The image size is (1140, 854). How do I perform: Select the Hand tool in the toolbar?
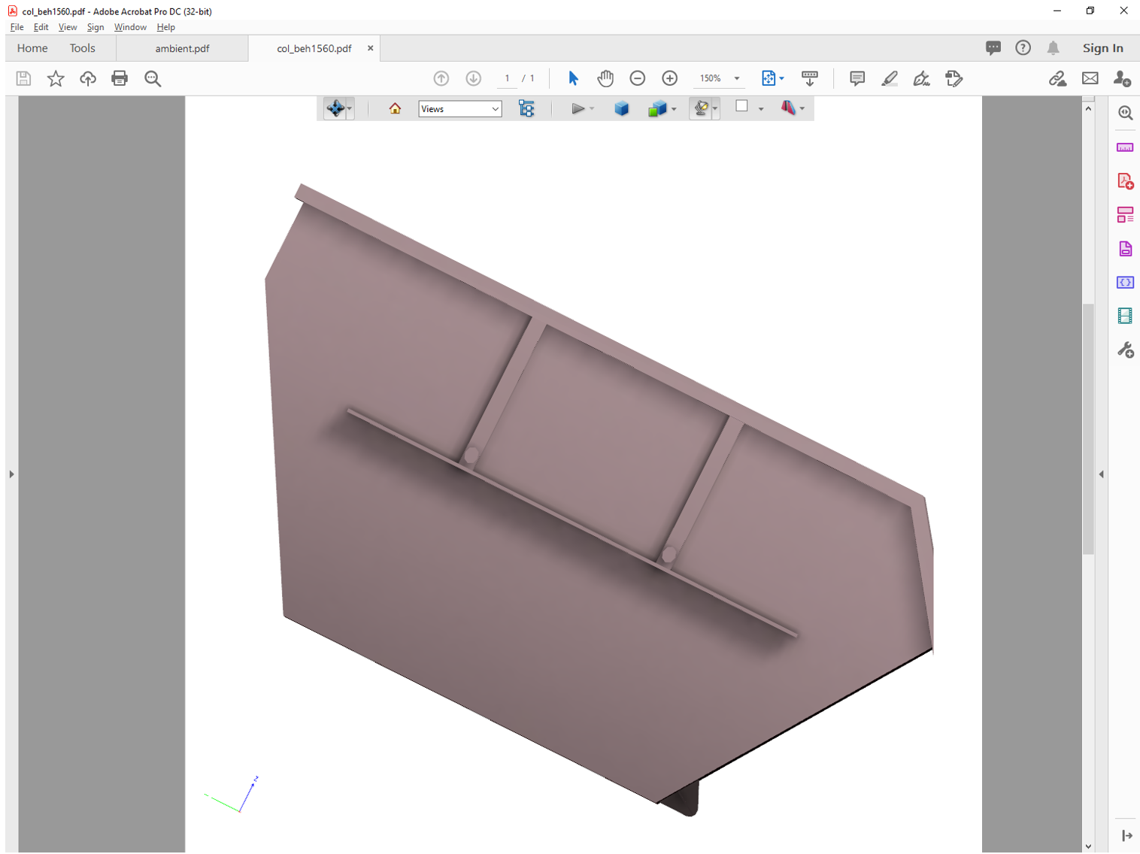[x=605, y=78]
